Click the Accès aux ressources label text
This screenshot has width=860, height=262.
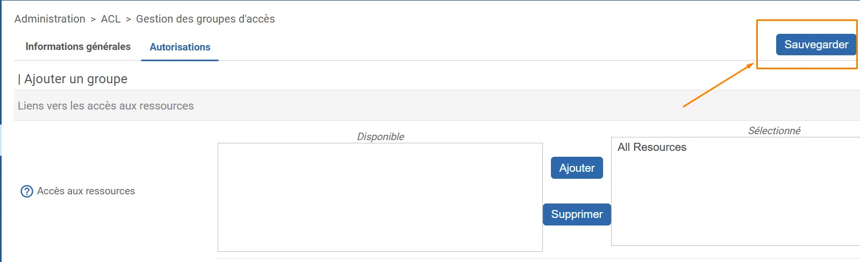[x=86, y=191]
